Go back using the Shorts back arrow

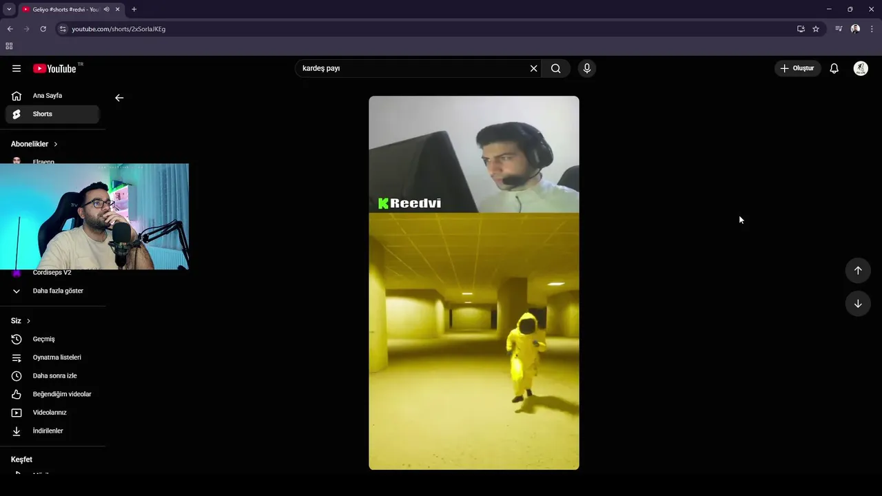pyautogui.click(x=119, y=98)
